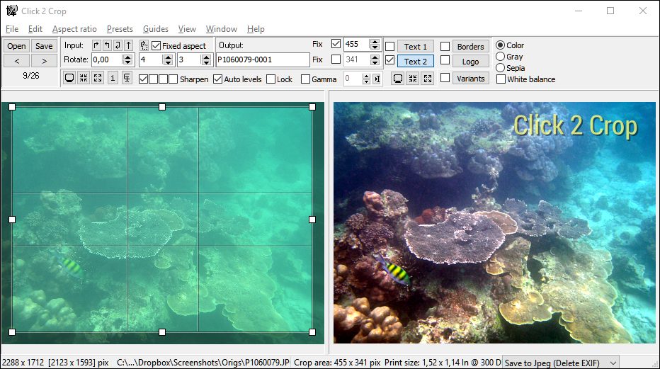This screenshot has height=369, width=660.
Task: Click the output filename field P1060079-0001
Action: pyautogui.click(x=263, y=59)
